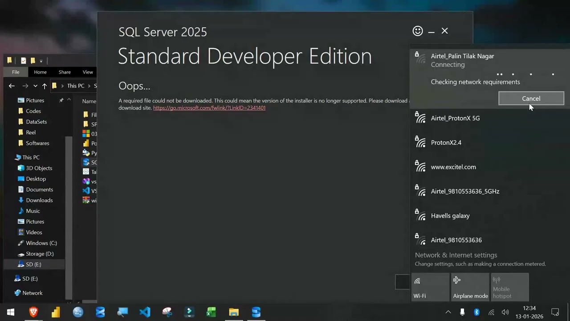Select the www.excitel.com network
Image resolution: width=570 pixels, height=321 pixels.
(490, 167)
